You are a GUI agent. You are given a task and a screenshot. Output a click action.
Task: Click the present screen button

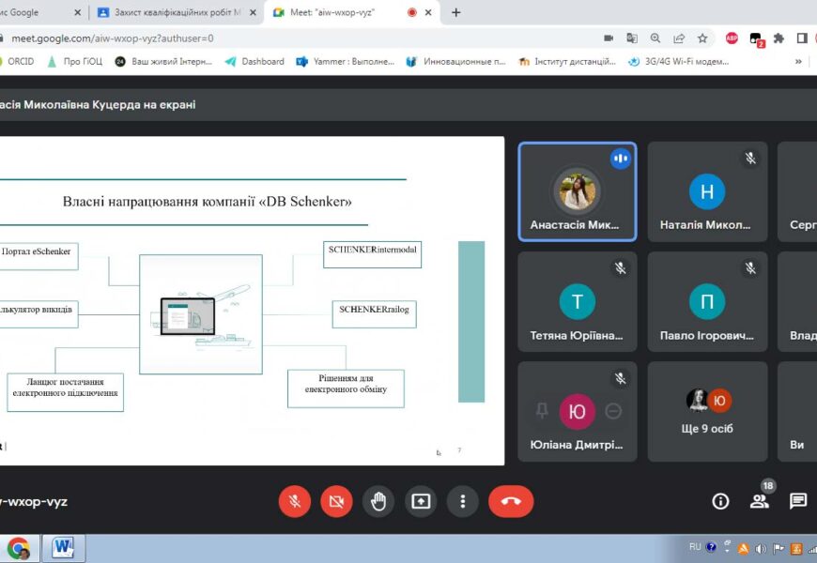[421, 501]
